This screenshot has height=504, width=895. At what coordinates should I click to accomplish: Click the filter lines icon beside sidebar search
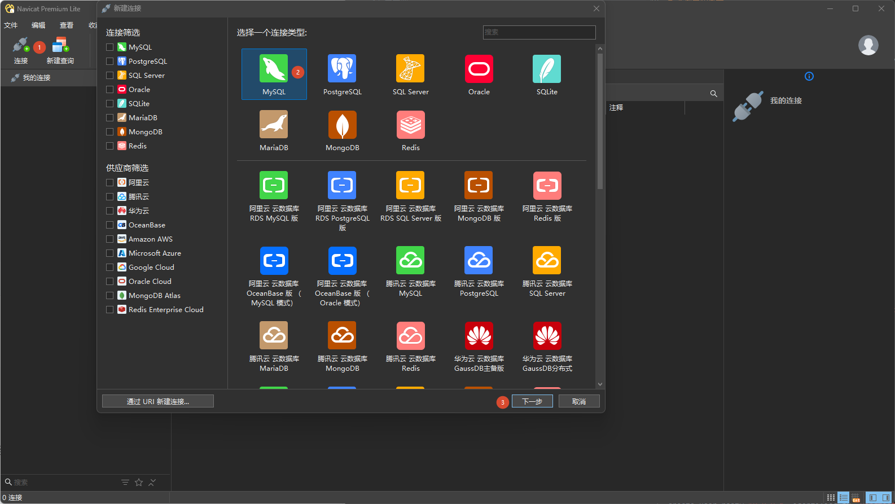click(x=125, y=483)
